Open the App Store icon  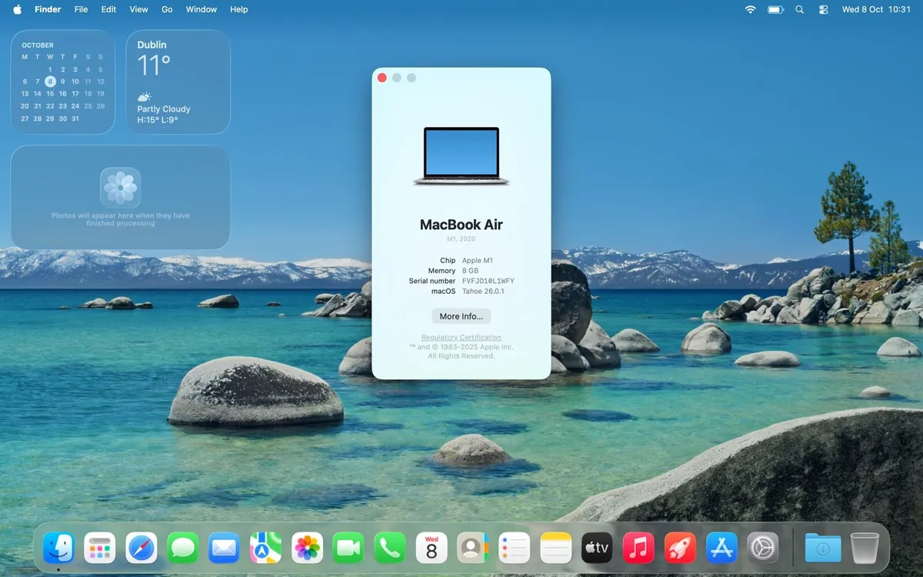click(x=721, y=548)
